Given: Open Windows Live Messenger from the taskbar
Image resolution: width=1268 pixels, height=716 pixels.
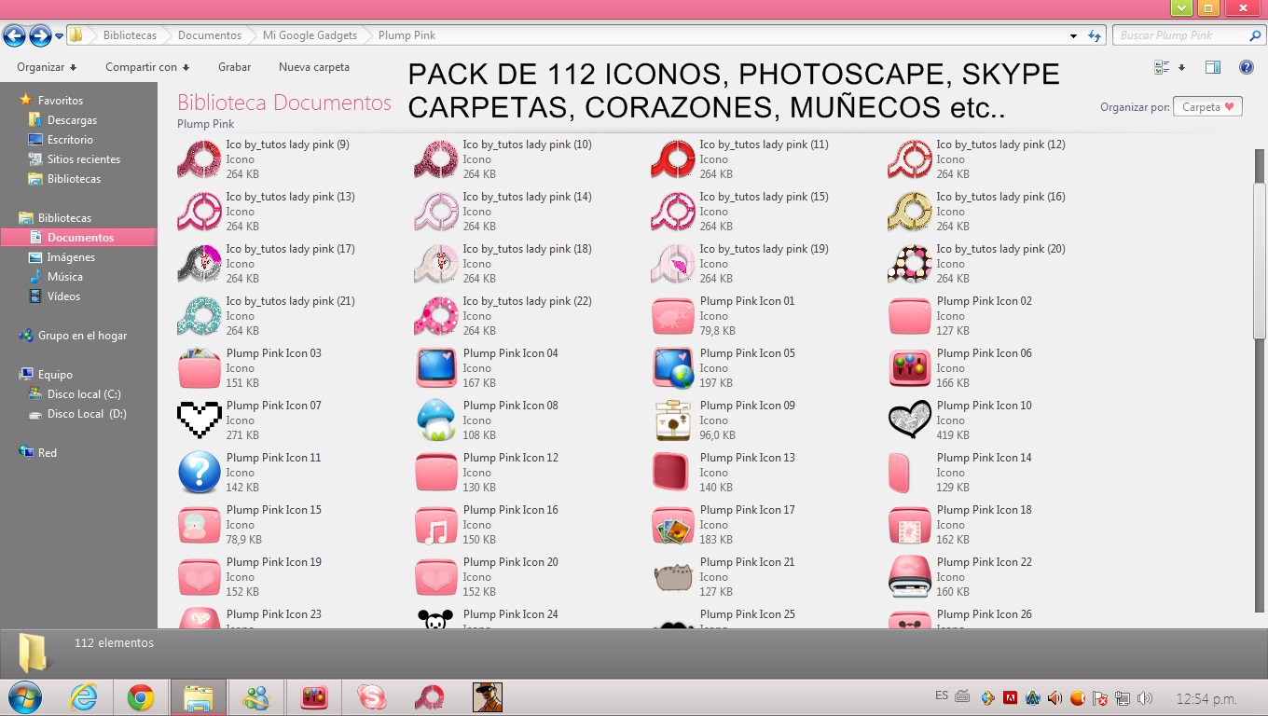Looking at the screenshot, I should [x=256, y=696].
